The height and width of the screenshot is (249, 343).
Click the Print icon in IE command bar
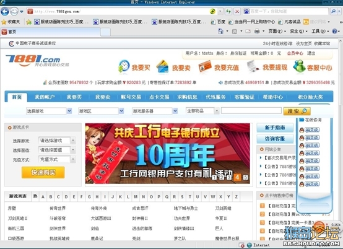coord(257,32)
